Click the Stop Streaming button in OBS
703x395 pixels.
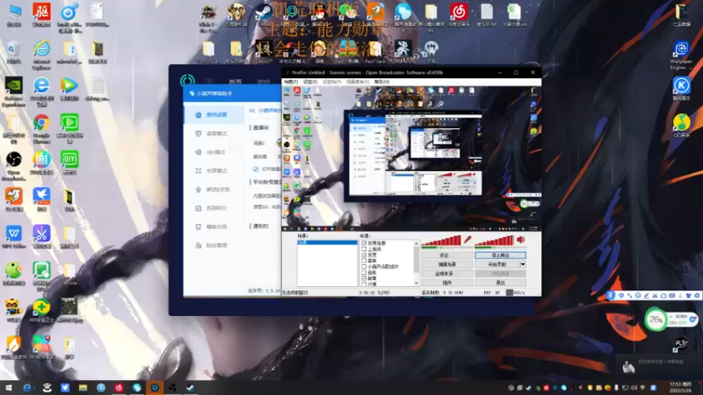tap(500, 255)
